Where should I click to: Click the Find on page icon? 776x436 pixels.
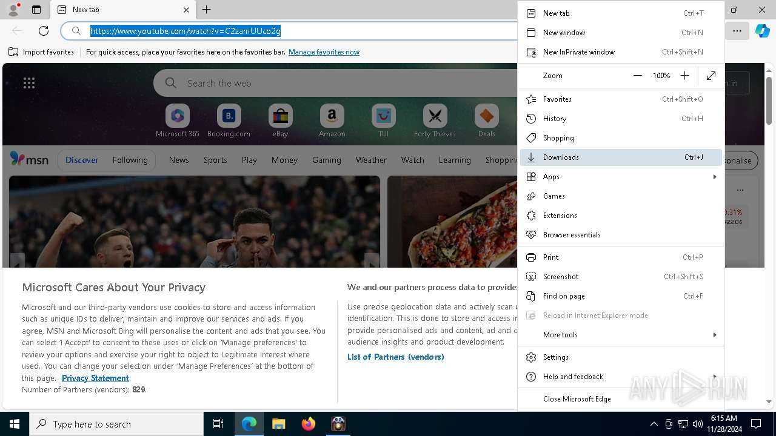(531, 296)
